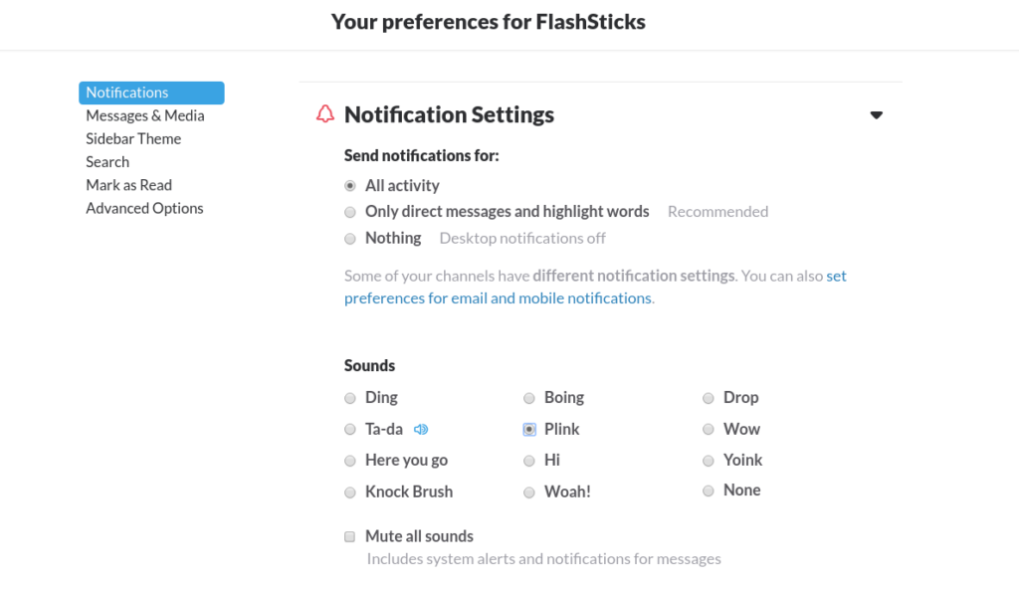Choose the Drop notification sound

pyautogui.click(x=709, y=398)
